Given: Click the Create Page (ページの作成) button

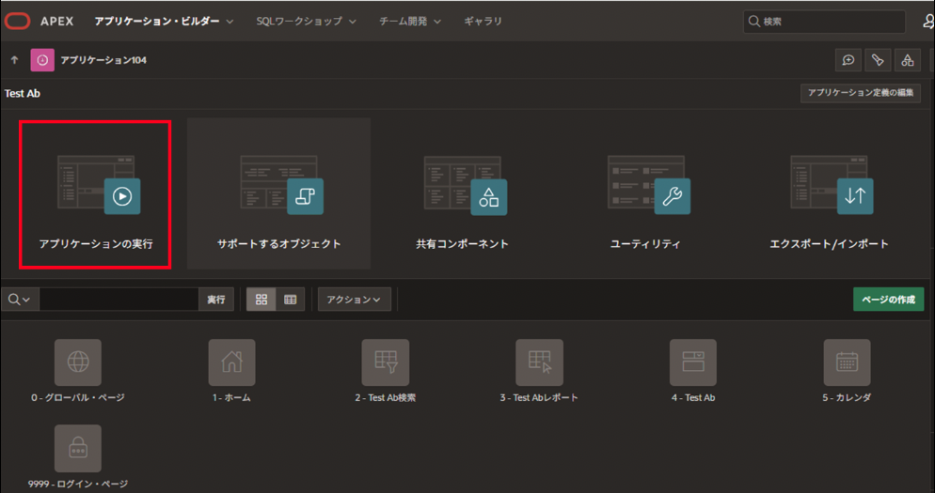Looking at the screenshot, I should 888,300.
